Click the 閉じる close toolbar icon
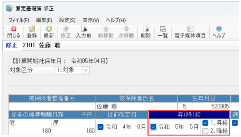241x137 pixels. pyautogui.click(x=14, y=29)
